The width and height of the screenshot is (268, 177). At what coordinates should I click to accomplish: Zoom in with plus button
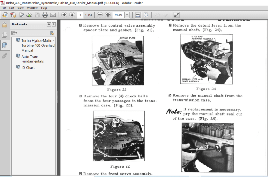coord(108,15)
